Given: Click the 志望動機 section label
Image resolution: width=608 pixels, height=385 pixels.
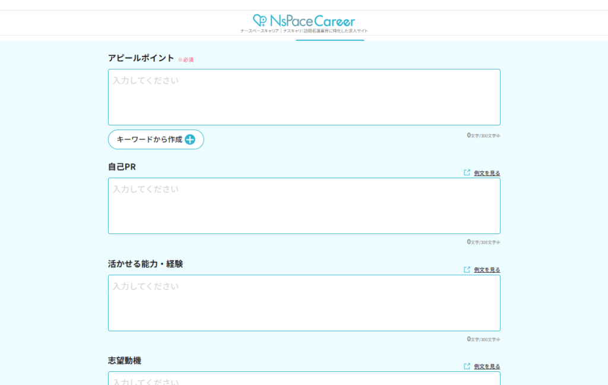Looking at the screenshot, I should 125,361.
